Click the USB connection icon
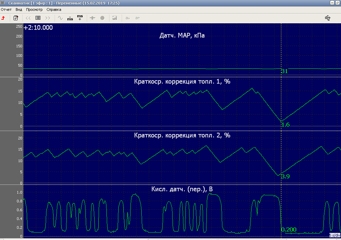The width and height of the screenshot is (341, 240). pyautogui.click(x=327, y=18)
